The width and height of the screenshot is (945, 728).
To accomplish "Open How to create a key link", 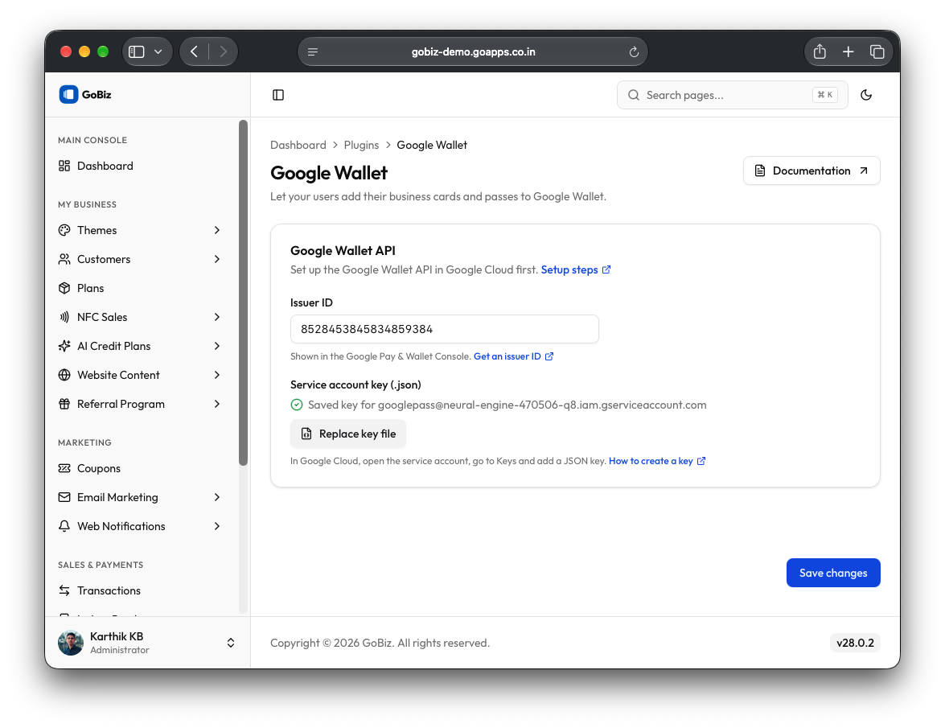I will (657, 461).
